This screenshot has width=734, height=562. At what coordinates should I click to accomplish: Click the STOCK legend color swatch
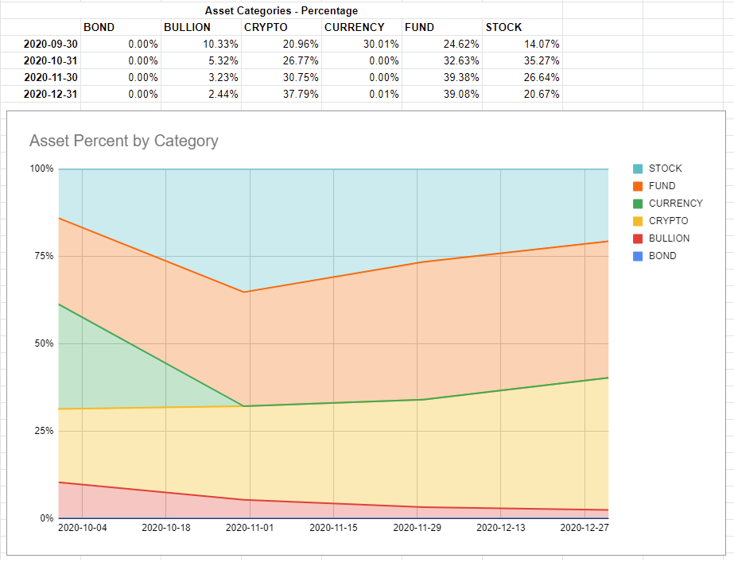point(638,169)
